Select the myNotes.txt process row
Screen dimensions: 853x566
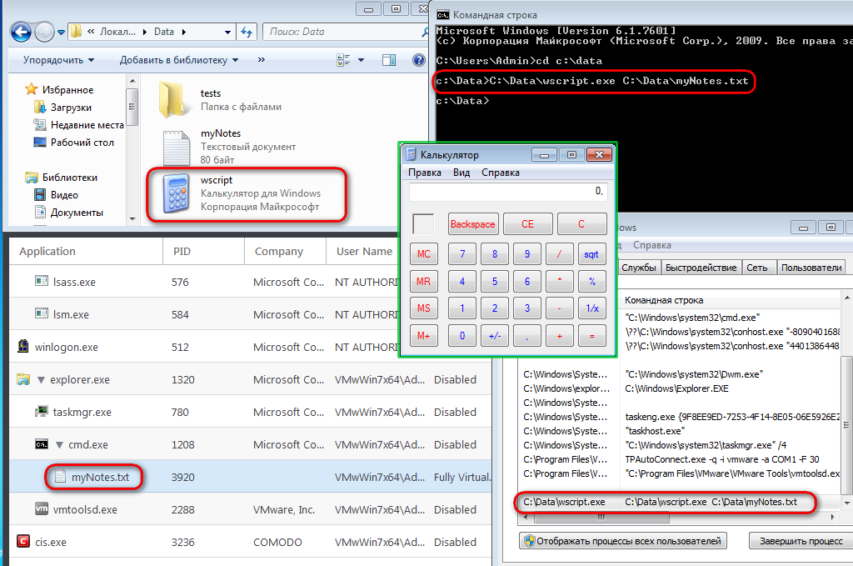(x=250, y=477)
